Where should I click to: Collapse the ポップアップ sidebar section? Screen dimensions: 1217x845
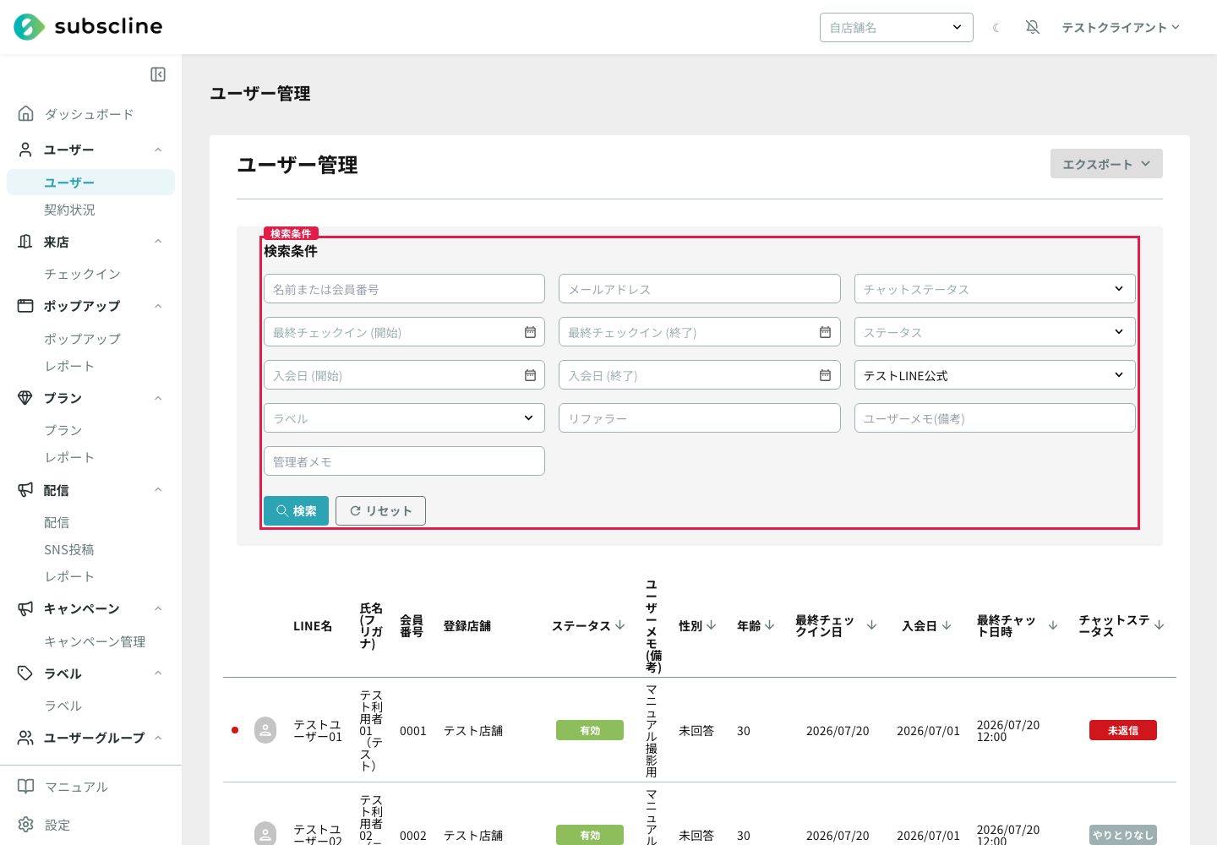point(158,306)
